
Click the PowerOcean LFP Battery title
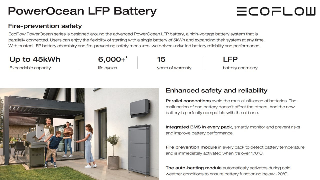(x=82, y=11)
